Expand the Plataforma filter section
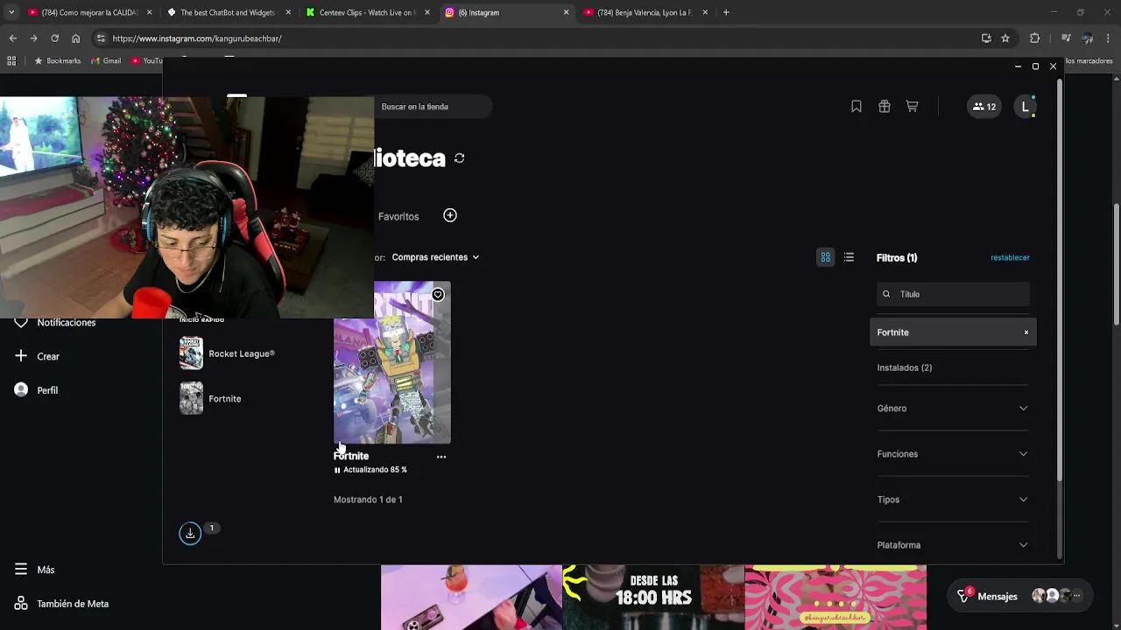 953,545
